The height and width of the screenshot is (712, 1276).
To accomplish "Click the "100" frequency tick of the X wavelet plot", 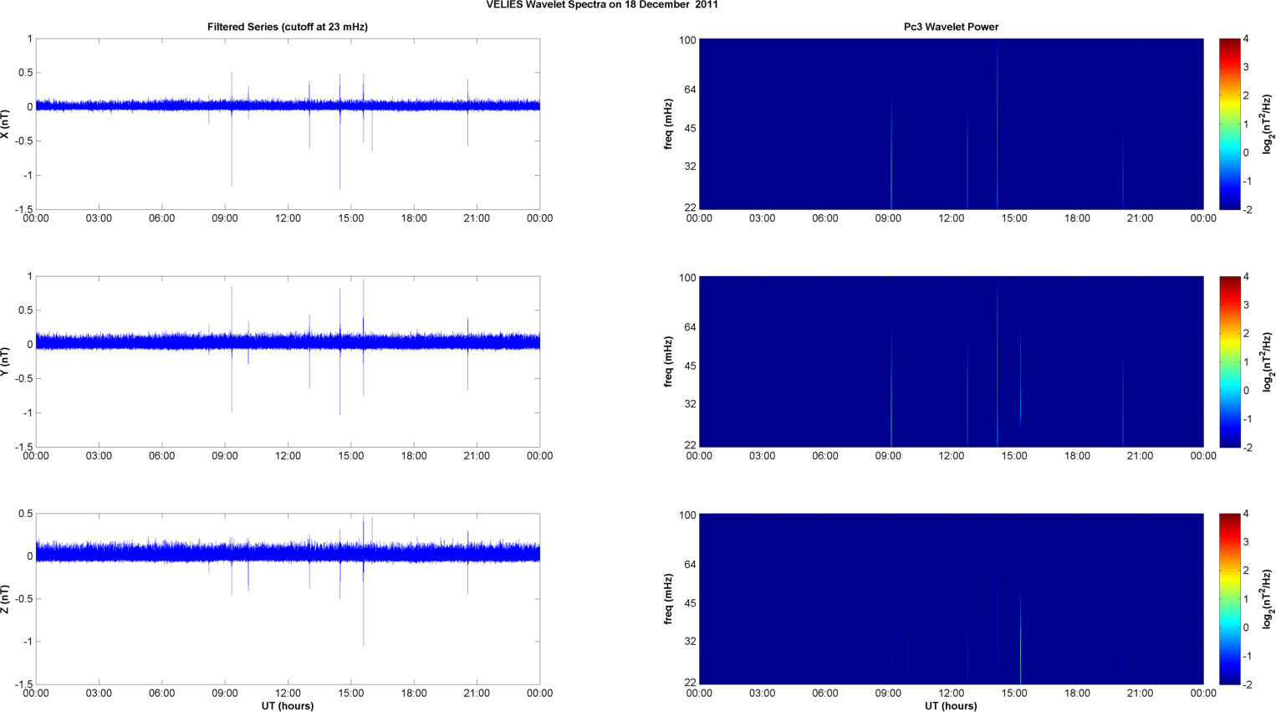I will point(687,40).
